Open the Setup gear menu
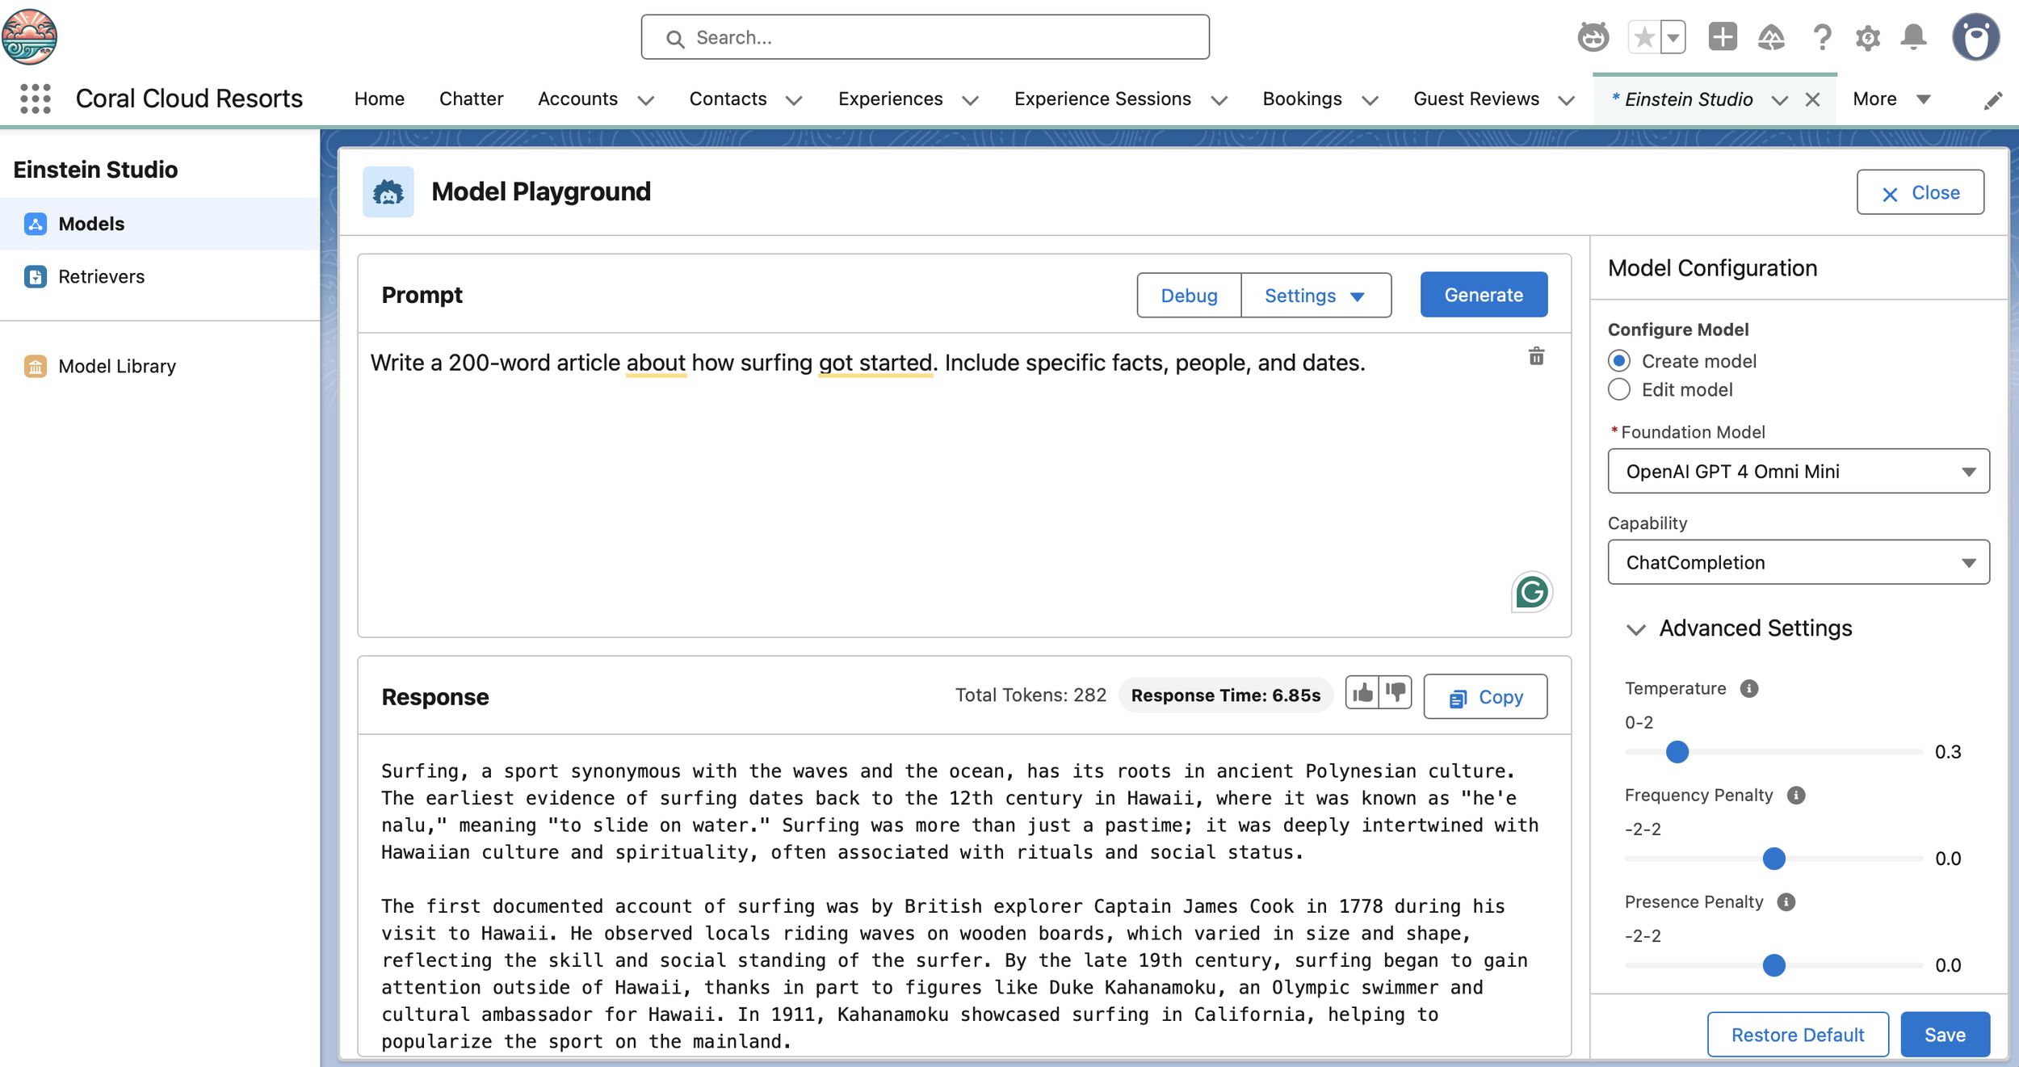The height and width of the screenshot is (1067, 2019). pyautogui.click(x=1867, y=37)
